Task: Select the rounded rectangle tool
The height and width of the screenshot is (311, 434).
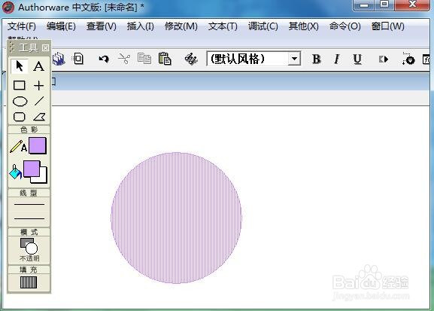Action: 20,117
